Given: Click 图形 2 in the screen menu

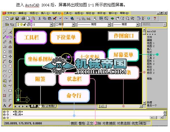Looking at the screenshot, I should click(151, 64).
